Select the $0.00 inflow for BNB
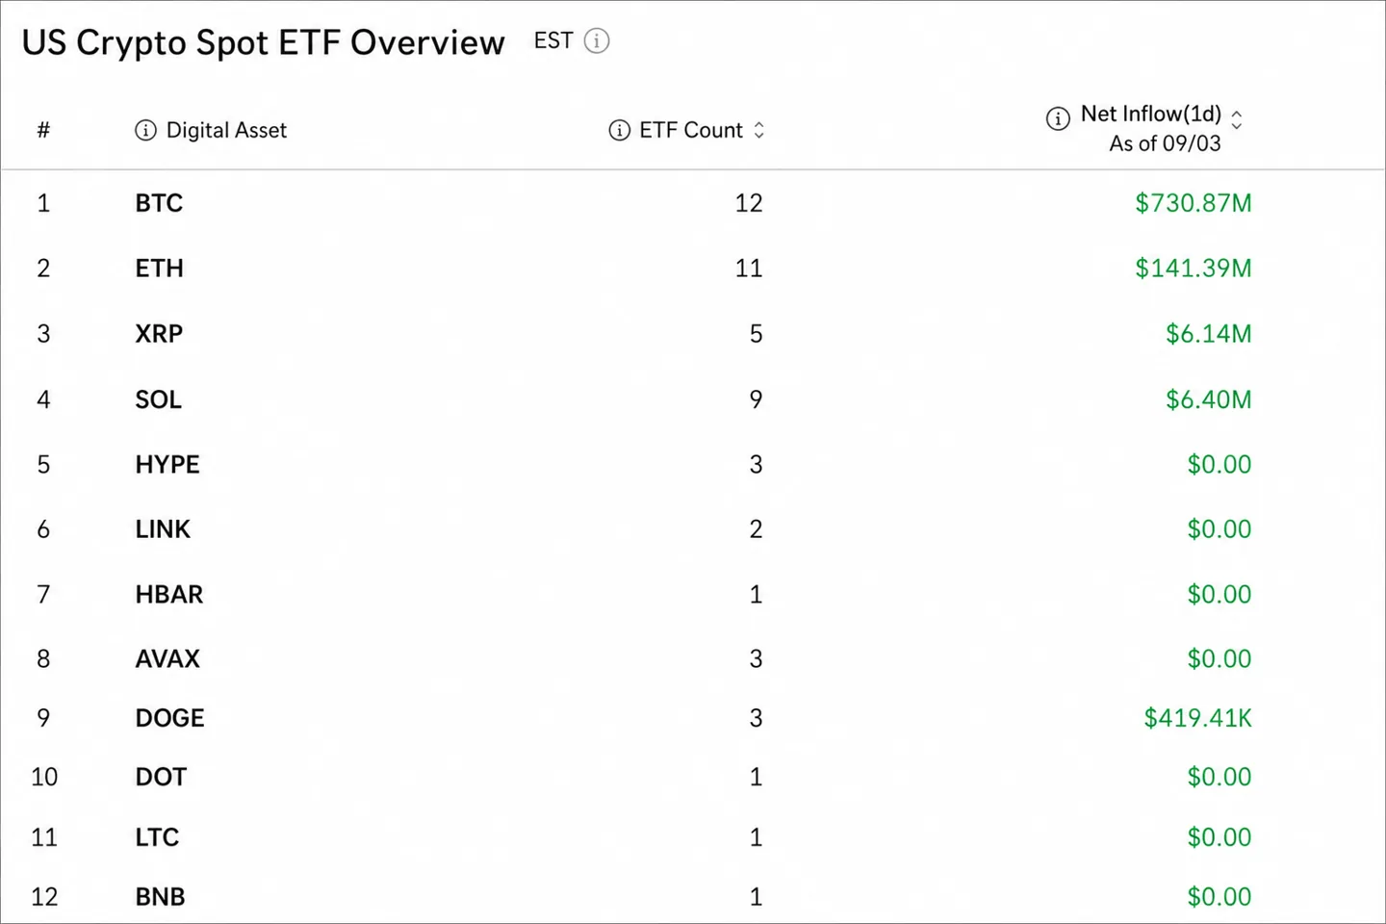This screenshot has width=1386, height=924. tap(1219, 897)
